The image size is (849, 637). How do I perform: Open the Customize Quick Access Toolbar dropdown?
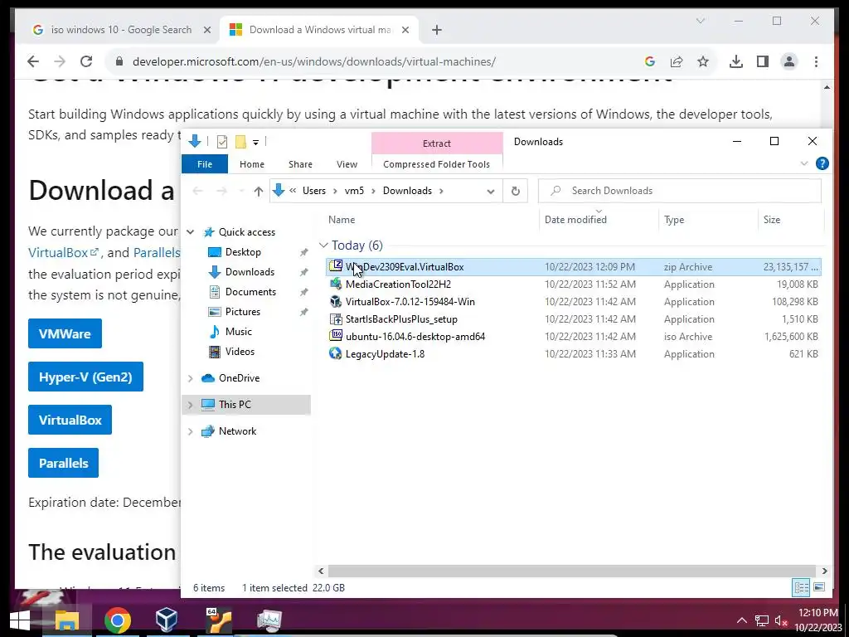pos(255,143)
